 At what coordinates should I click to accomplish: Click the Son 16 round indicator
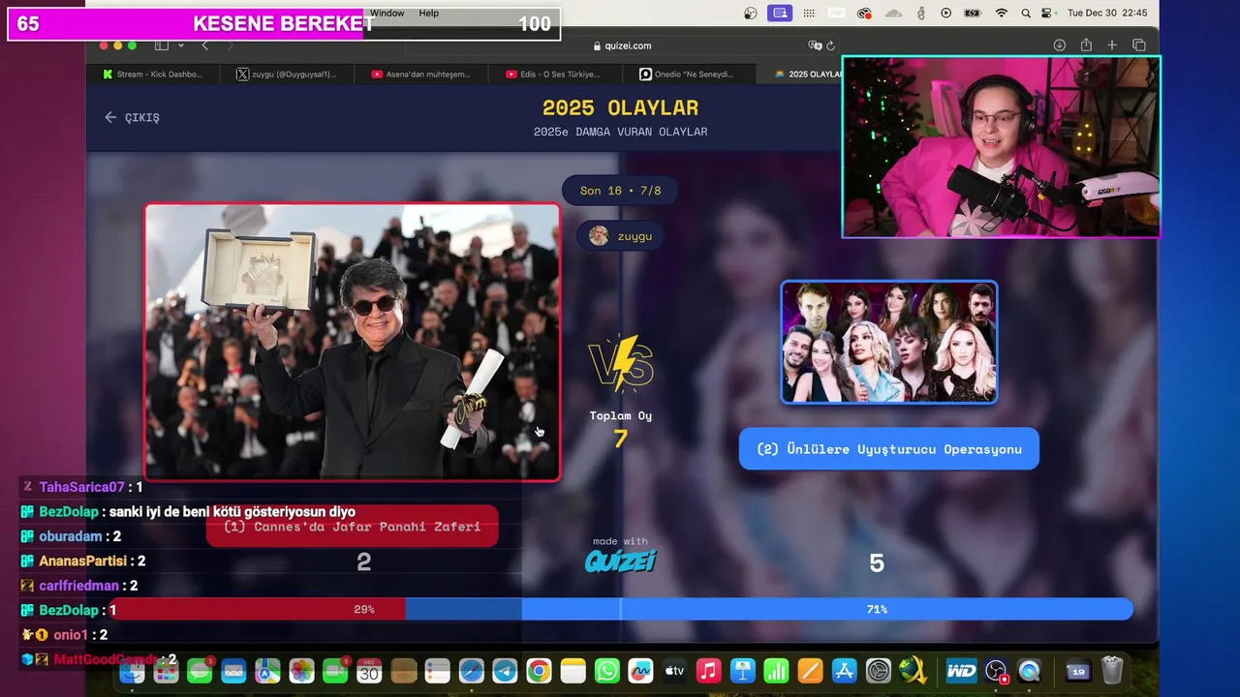pos(620,191)
